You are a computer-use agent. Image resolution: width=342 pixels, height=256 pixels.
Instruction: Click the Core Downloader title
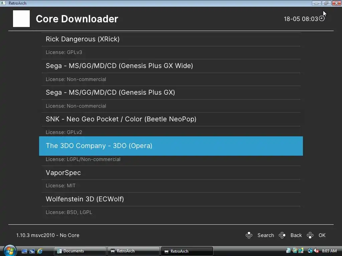pos(77,19)
